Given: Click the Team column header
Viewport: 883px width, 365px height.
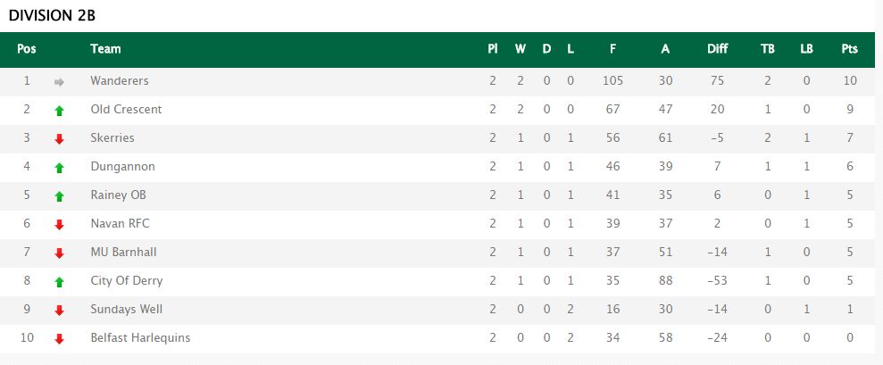Looking at the screenshot, I should click(105, 49).
